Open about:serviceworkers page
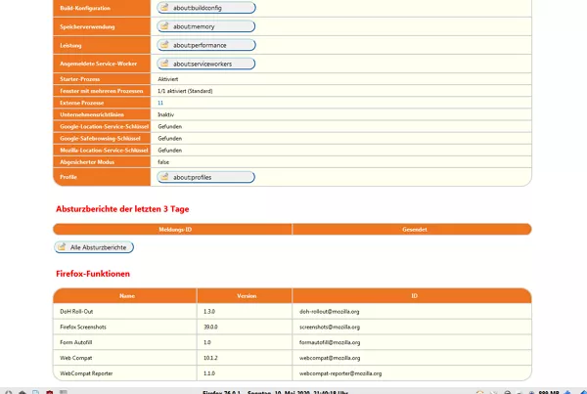Screen dimensions: 587x394 point(205,64)
